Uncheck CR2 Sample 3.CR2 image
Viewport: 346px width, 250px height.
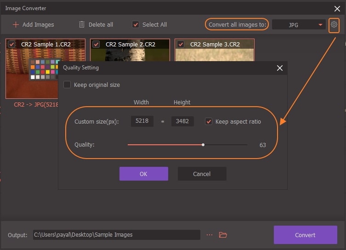[181, 45]
